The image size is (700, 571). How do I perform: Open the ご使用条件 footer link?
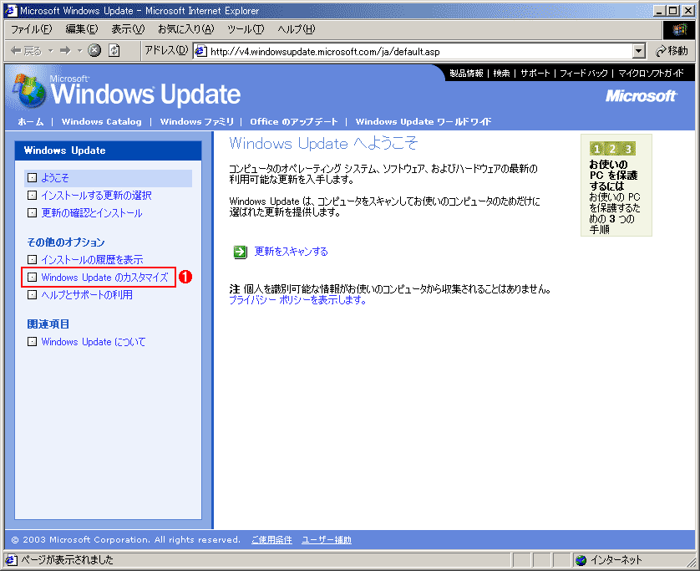271,540
